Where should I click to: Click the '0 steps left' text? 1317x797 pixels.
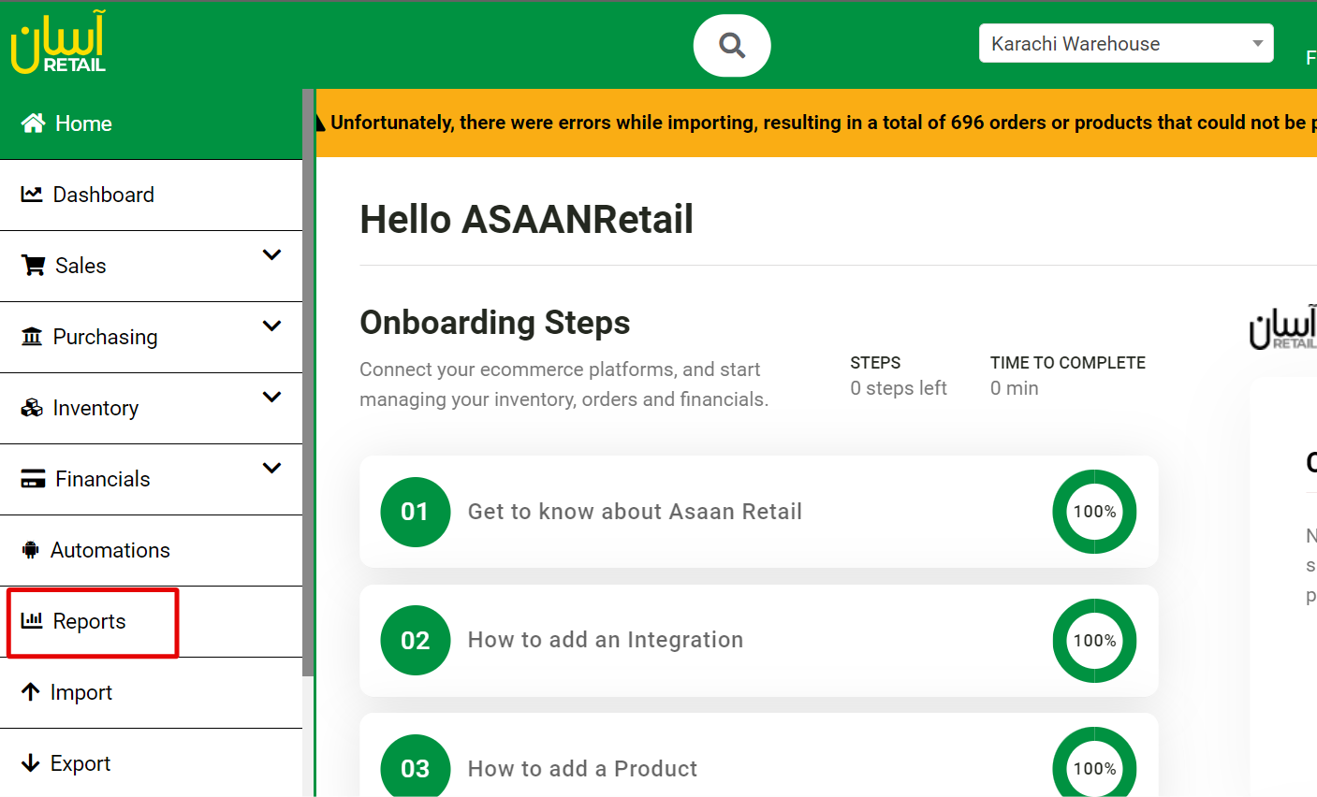[899, 388]
